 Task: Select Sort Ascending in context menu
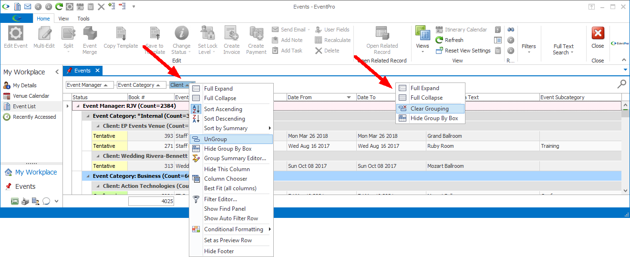tap(231, 109)
